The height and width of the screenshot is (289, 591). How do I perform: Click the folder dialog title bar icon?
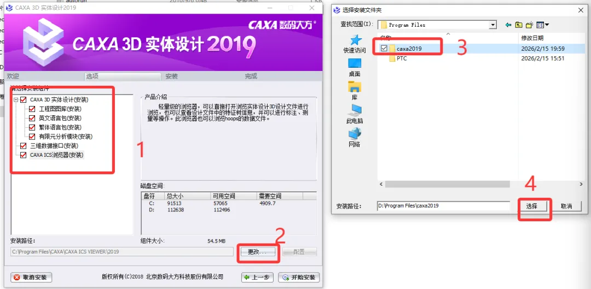(337, 10)
